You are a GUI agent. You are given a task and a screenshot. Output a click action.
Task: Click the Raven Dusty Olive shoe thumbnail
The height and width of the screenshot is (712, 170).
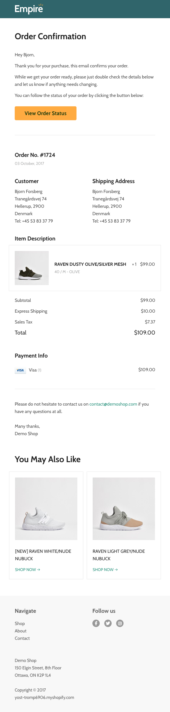(x=32, y=268)
